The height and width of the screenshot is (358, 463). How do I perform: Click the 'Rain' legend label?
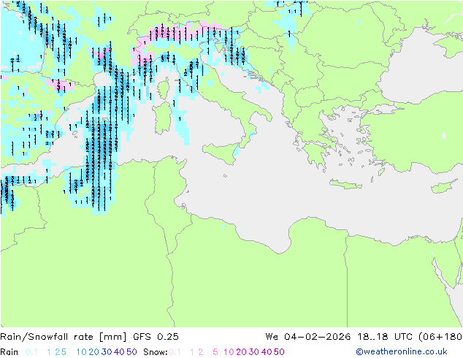(9, 352)
